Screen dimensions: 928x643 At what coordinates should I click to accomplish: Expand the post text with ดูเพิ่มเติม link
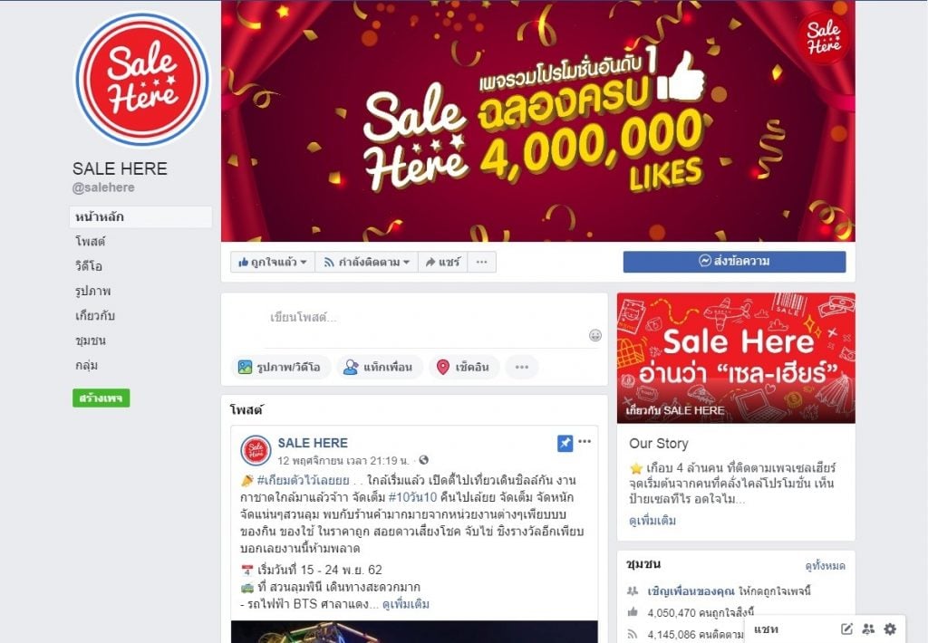coord(406,604)
